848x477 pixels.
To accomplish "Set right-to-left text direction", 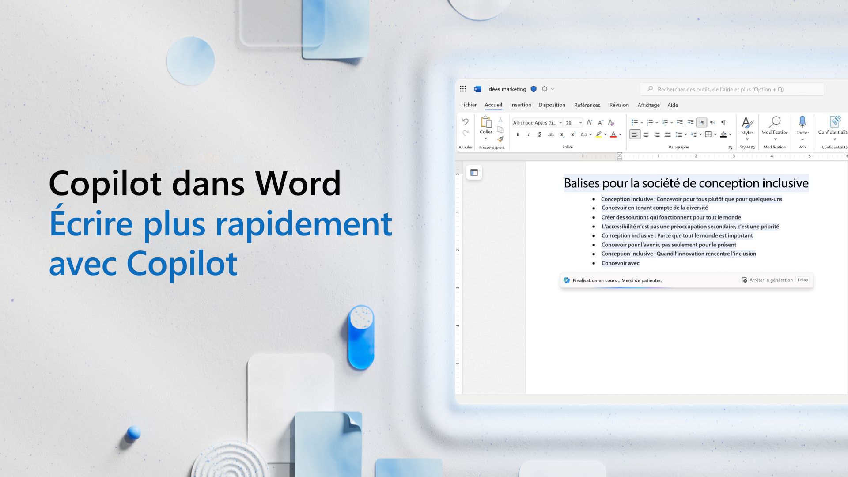I will pyautogui.click(x=712, y=122).
